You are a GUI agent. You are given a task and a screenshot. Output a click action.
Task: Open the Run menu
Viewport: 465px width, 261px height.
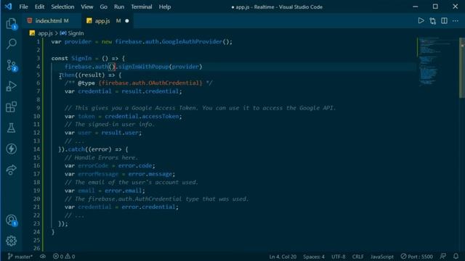click(119, 7)
